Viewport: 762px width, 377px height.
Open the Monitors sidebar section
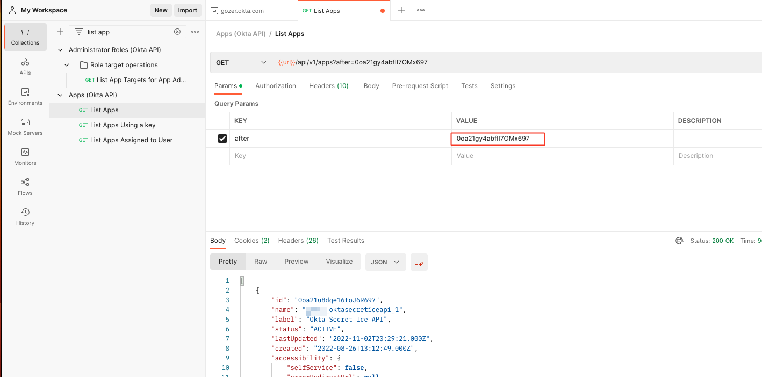(25, 157)
